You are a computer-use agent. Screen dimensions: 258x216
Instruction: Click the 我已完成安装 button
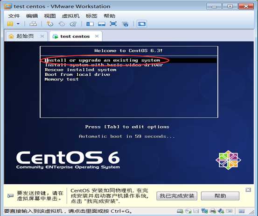(177, 196)
